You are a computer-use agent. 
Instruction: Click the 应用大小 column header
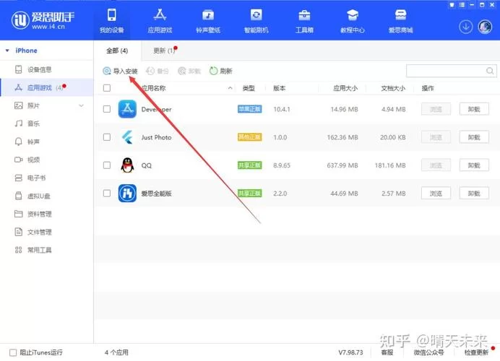tap(345, 88)
